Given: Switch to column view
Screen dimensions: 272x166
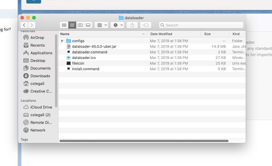Looking at the screenshot, I should pos(80,25).
